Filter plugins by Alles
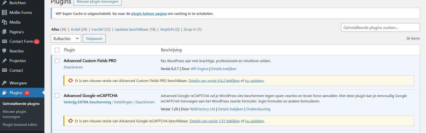 pos(55,29)
